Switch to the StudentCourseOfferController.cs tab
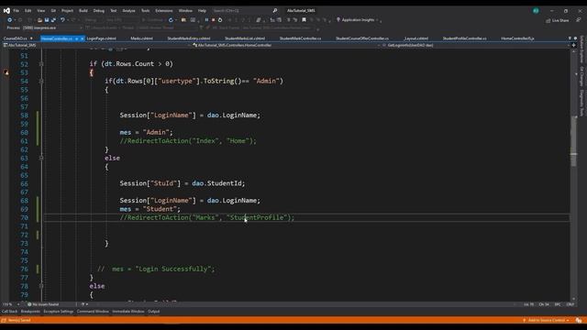587x330 pixels. point(362,38)
